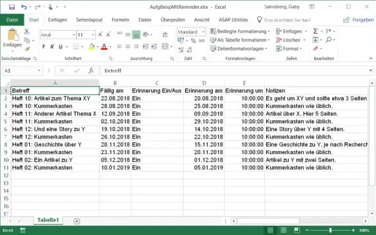Click the insert function fx icon
The image size is (376, 235).
coord(91,70)
